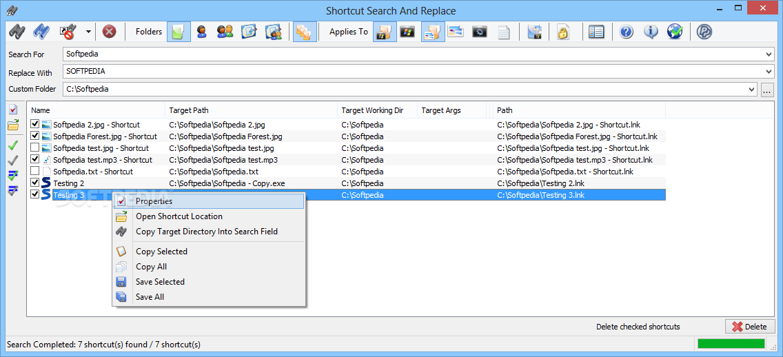Screen dimensions: 783x357
Task: Click the black Windows logo screen icon
Action: pyautogui.click(x=407, y=32)
